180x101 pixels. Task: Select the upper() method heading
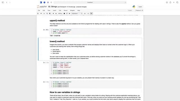[57, 20]
